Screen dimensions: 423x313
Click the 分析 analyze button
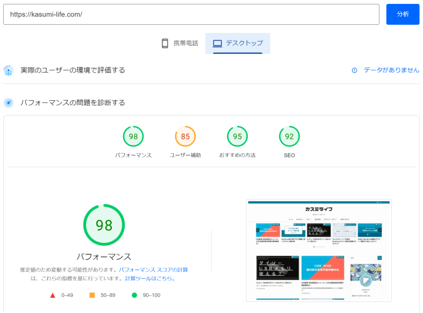(403, 14)
